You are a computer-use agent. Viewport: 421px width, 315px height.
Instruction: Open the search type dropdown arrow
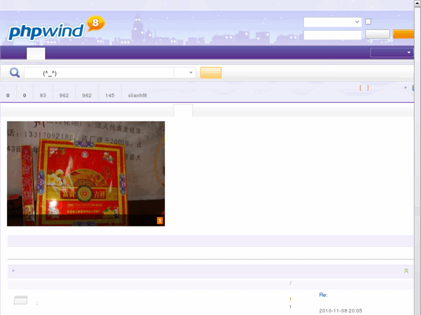click(x=191, y=73)
